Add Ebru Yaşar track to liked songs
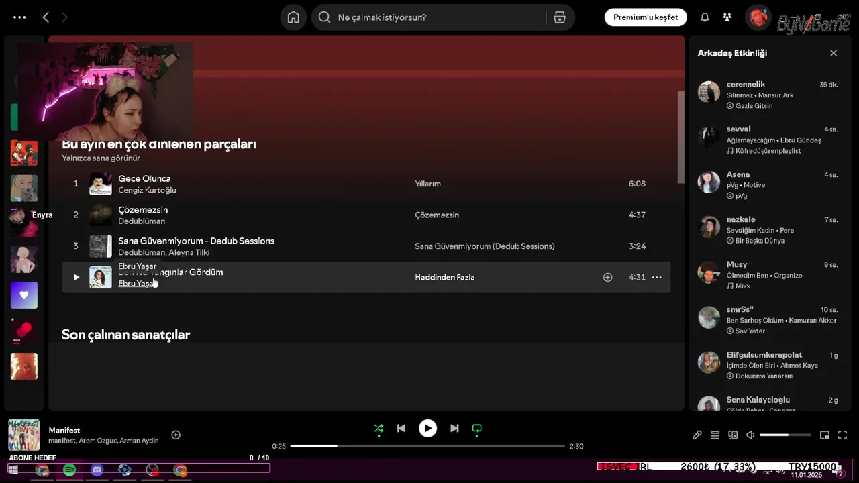859x483 pixels. [607, 277]
